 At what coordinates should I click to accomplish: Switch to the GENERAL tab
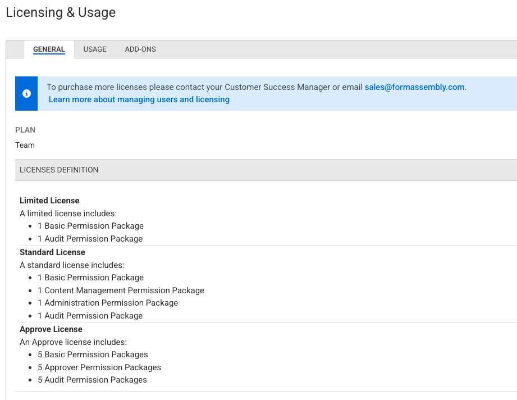pos(49,49)
